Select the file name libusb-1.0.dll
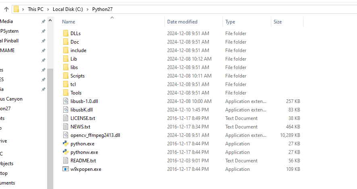The image size is (357, 189). pos(84,101)
